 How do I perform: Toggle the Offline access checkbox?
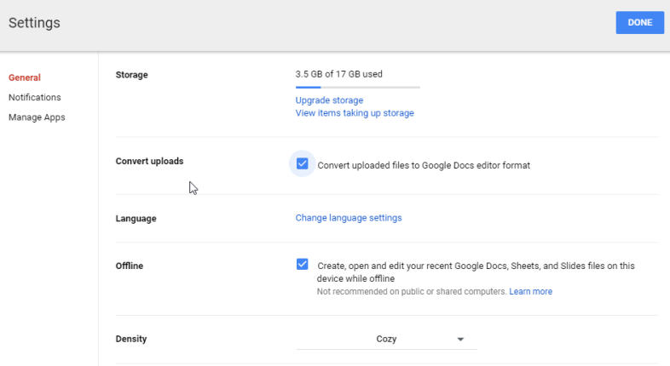click(x=302, y=264)
